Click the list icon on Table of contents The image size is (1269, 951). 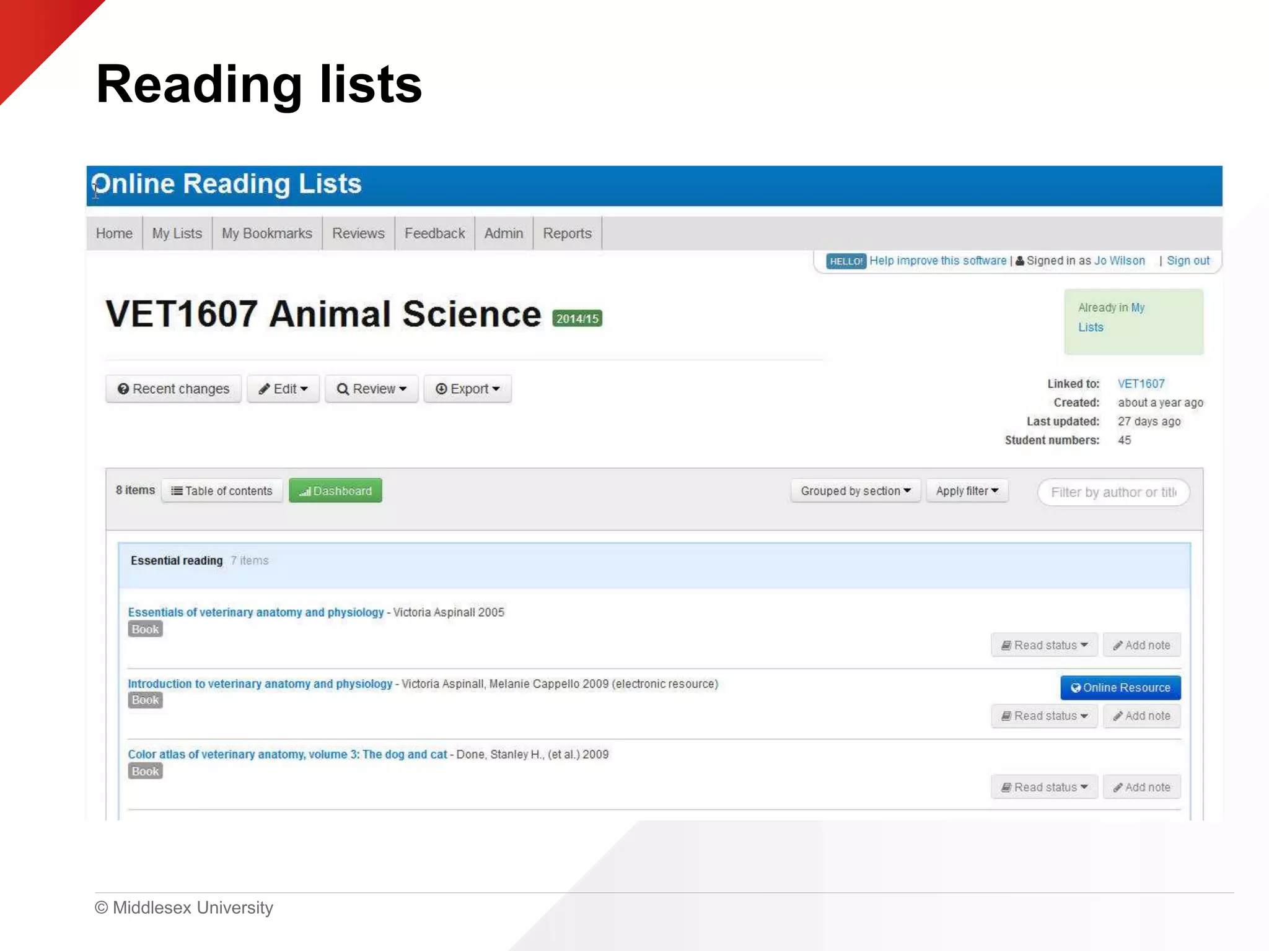[177, 491]
